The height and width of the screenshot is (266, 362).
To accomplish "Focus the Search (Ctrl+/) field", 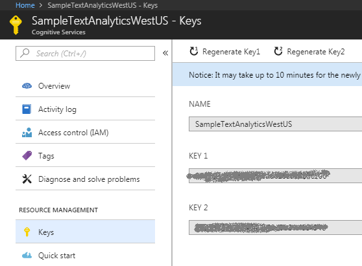I will [85, 54].
